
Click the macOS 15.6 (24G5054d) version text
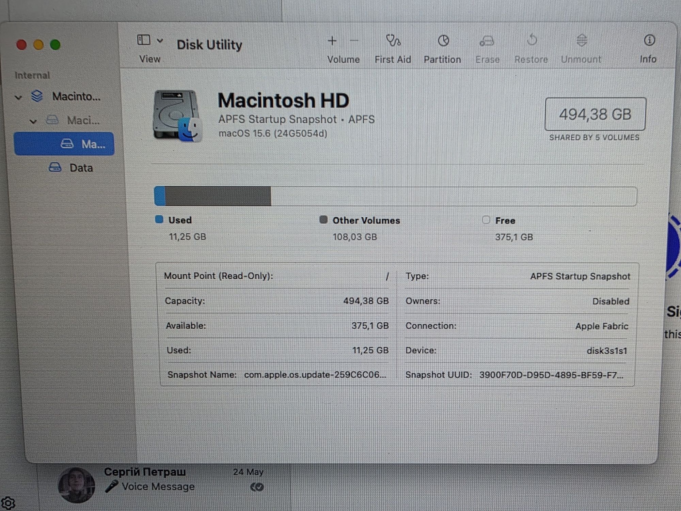(x=273, y=133)
